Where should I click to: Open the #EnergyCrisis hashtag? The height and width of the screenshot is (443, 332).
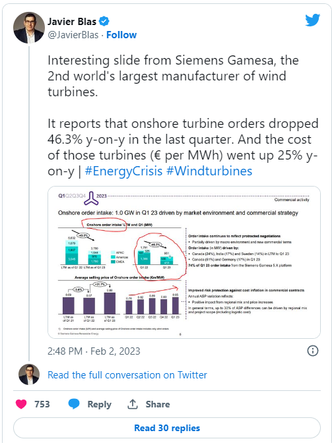pyautogui.click(x=123, y=171)
